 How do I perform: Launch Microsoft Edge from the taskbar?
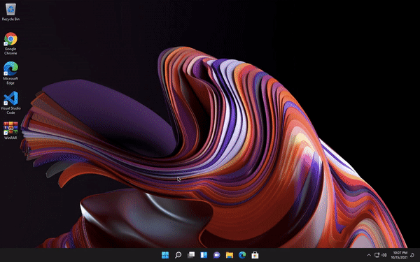(x=242, y=255)
